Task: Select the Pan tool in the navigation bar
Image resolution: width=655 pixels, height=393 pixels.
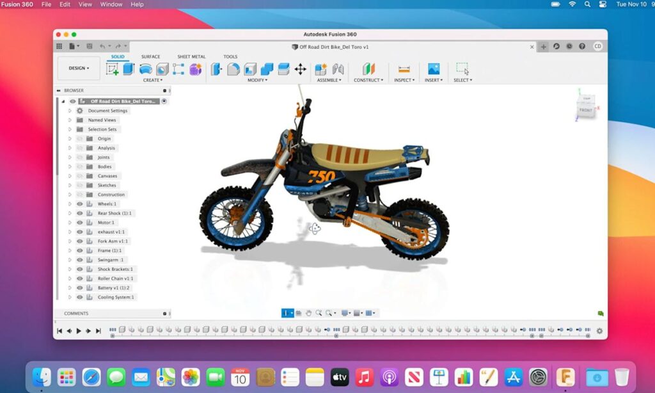Action: tap(309, 313)
